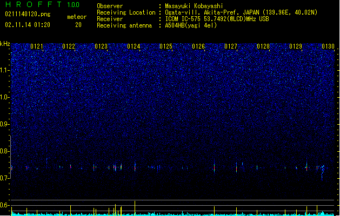Select the file name 0211140120.png
The image size is (340, 216).
(x=28, y=14)
